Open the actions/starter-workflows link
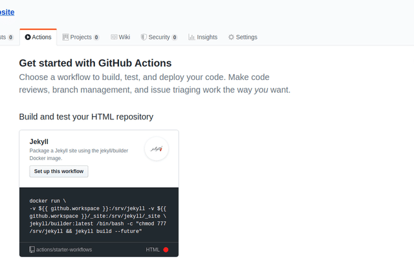Screen dimensions: 414x275 click(64, 250)
